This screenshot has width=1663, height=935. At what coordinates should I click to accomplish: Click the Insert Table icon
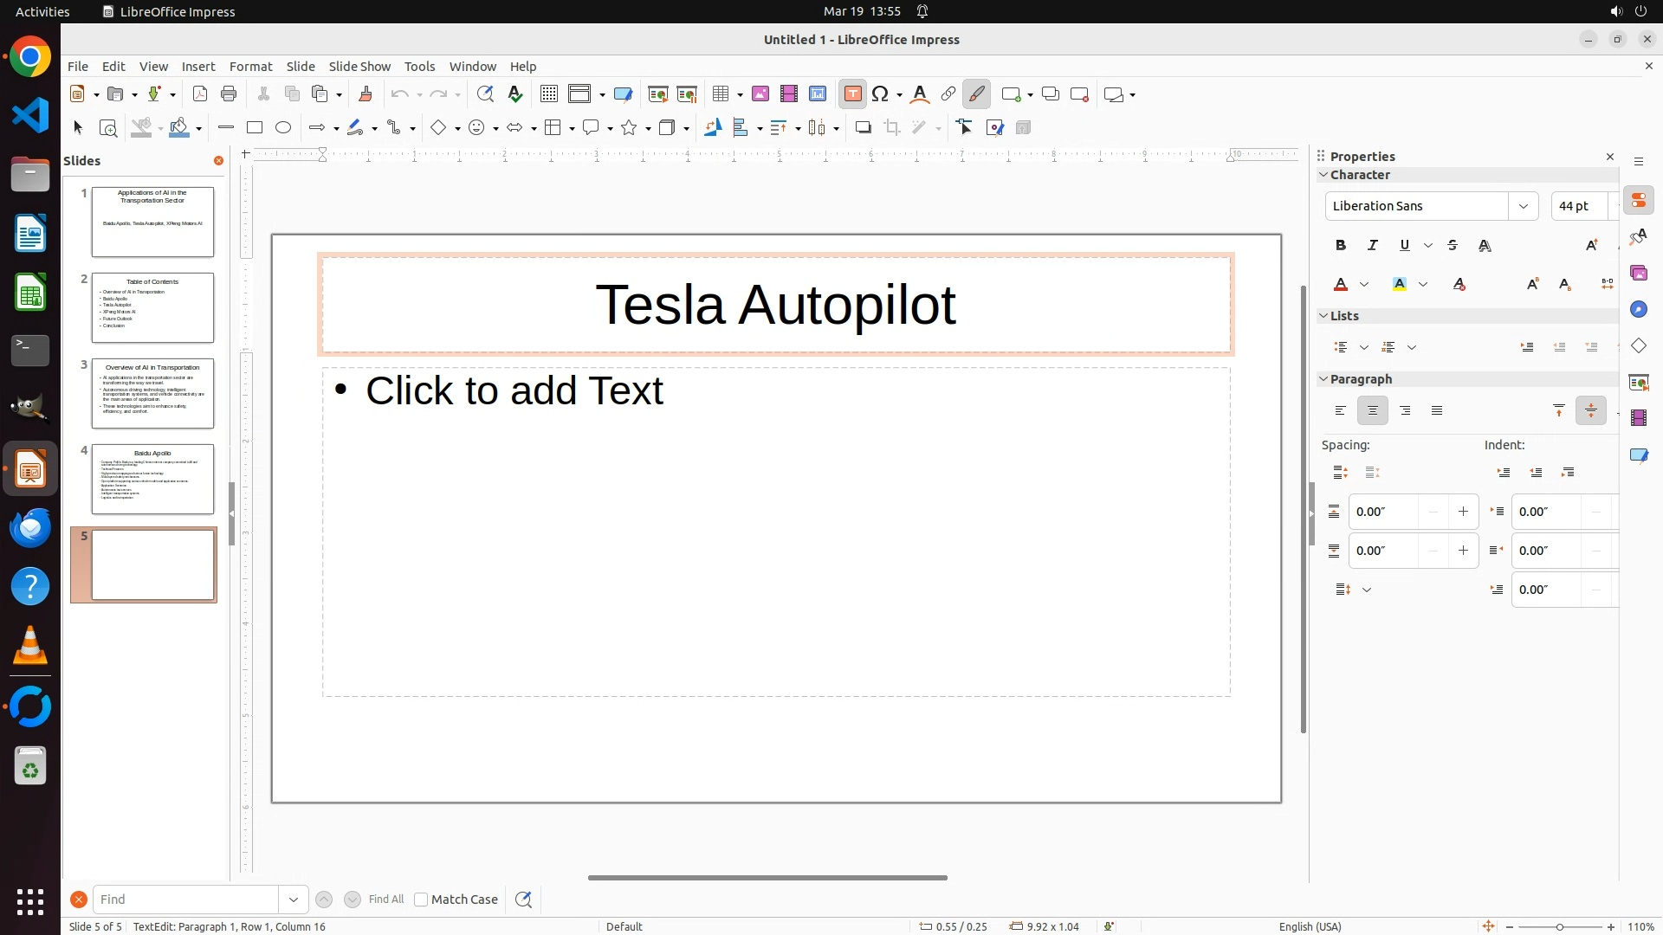click(x=720, y=94)
